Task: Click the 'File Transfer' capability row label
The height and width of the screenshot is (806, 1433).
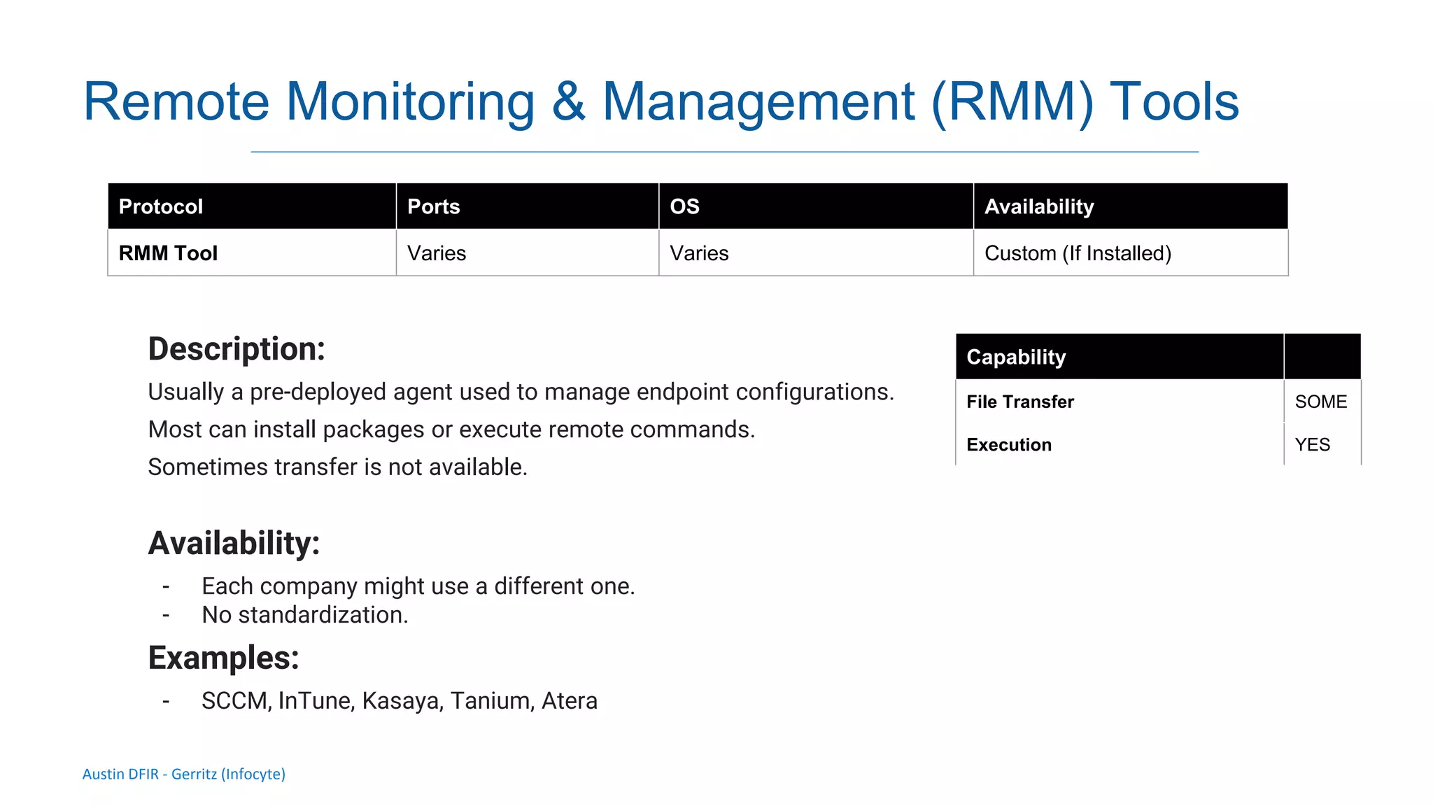Action: click(x=1120, y=402)
